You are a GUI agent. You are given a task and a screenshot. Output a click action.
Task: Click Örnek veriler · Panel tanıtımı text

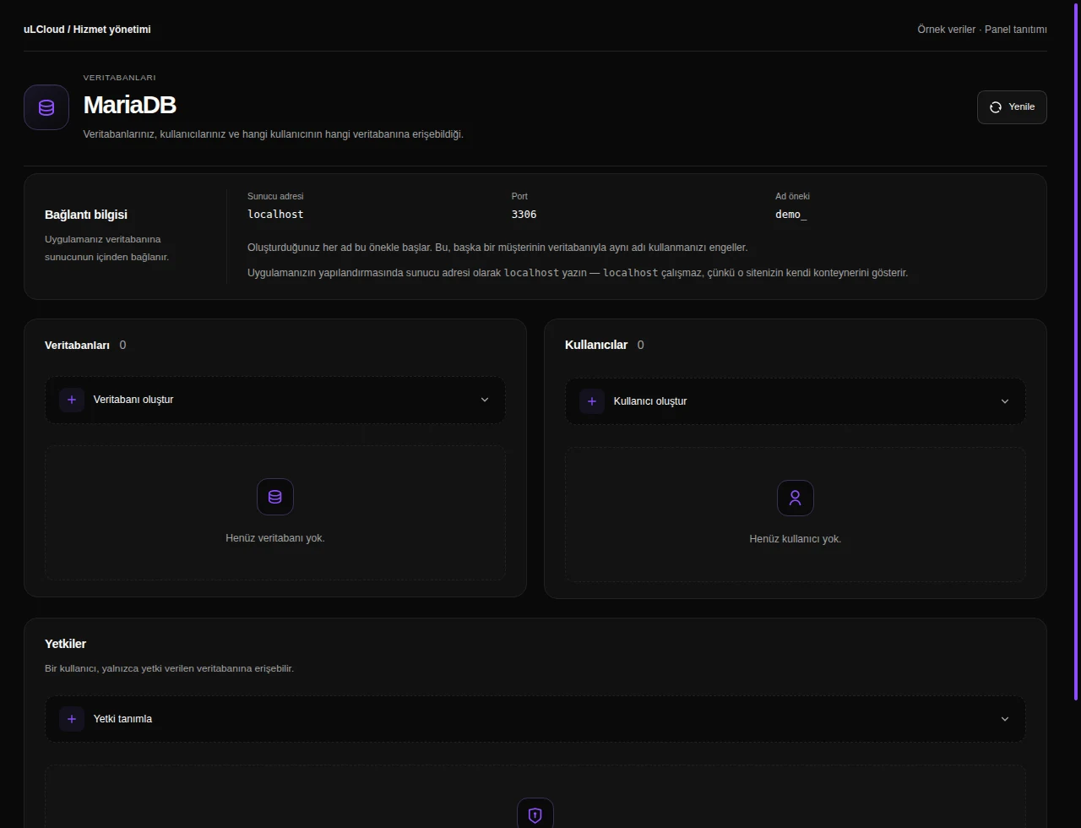pos(982,30)
